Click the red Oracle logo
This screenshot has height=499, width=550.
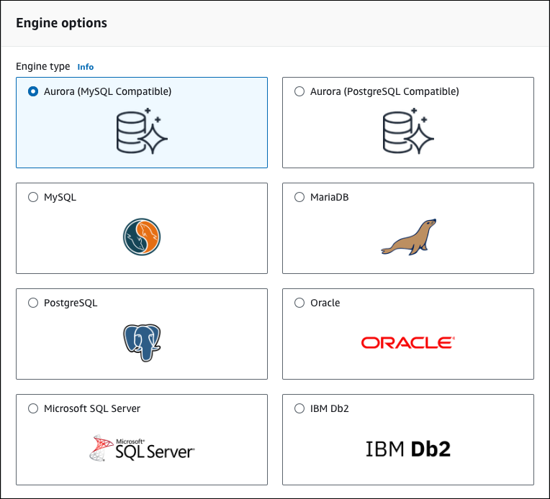407,343
